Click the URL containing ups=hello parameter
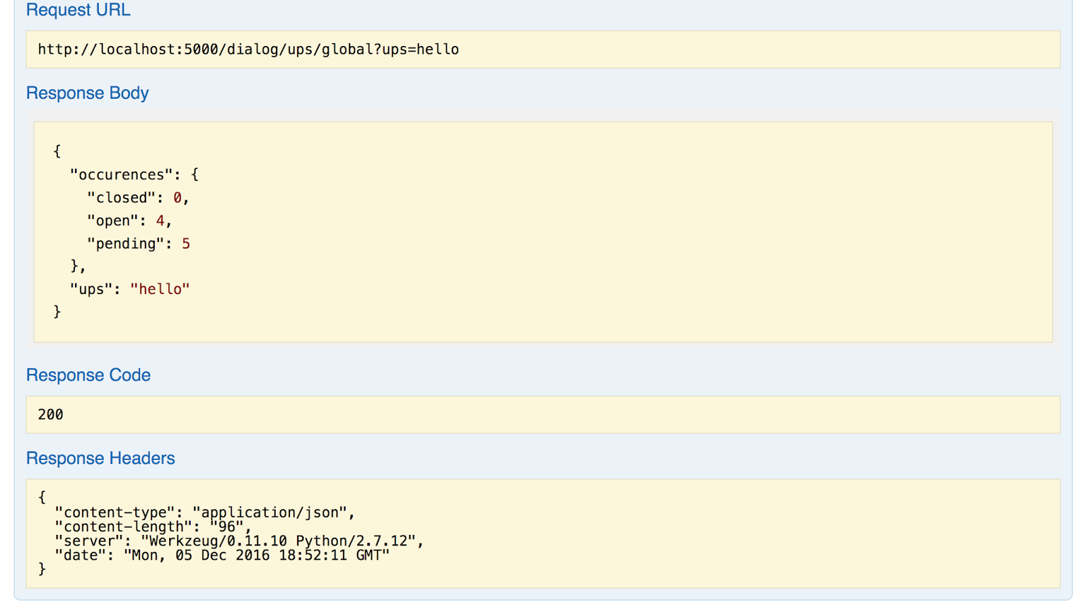The image size is (1082, 612). [x=248, y=49]
